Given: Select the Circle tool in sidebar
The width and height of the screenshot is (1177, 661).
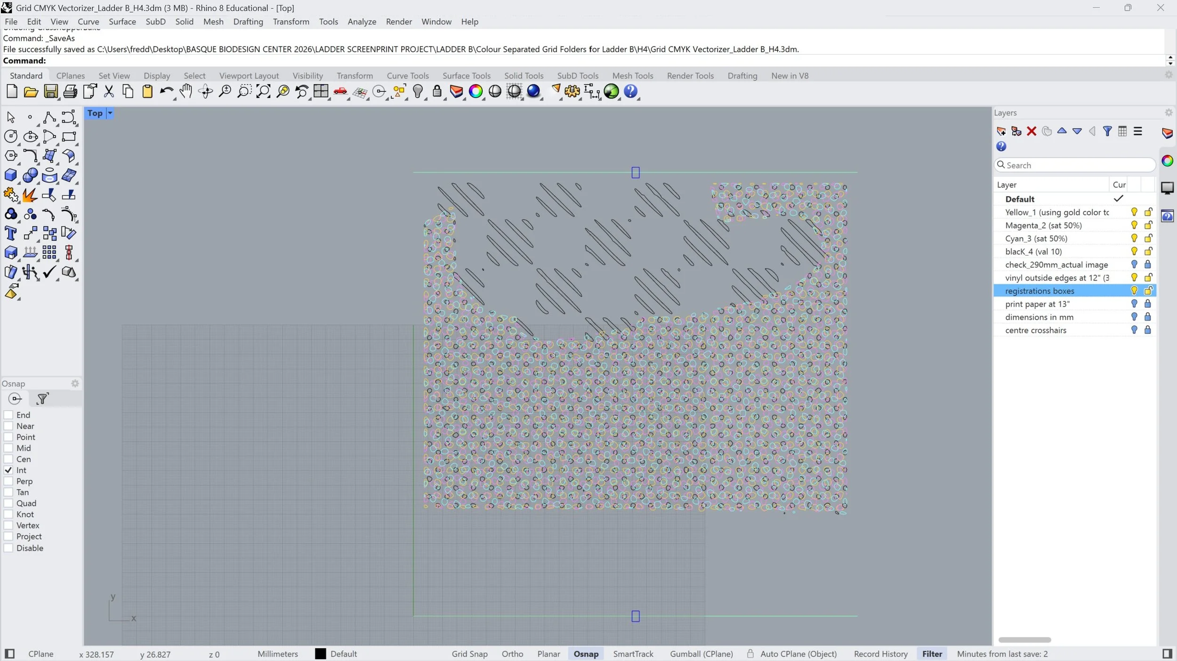Looking at the screenshot, I should (x=10, y=137).
